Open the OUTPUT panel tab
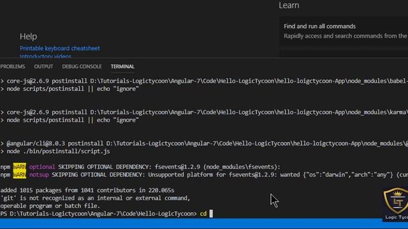This screenshot has height=229, width=408. (x=43, y=66)
